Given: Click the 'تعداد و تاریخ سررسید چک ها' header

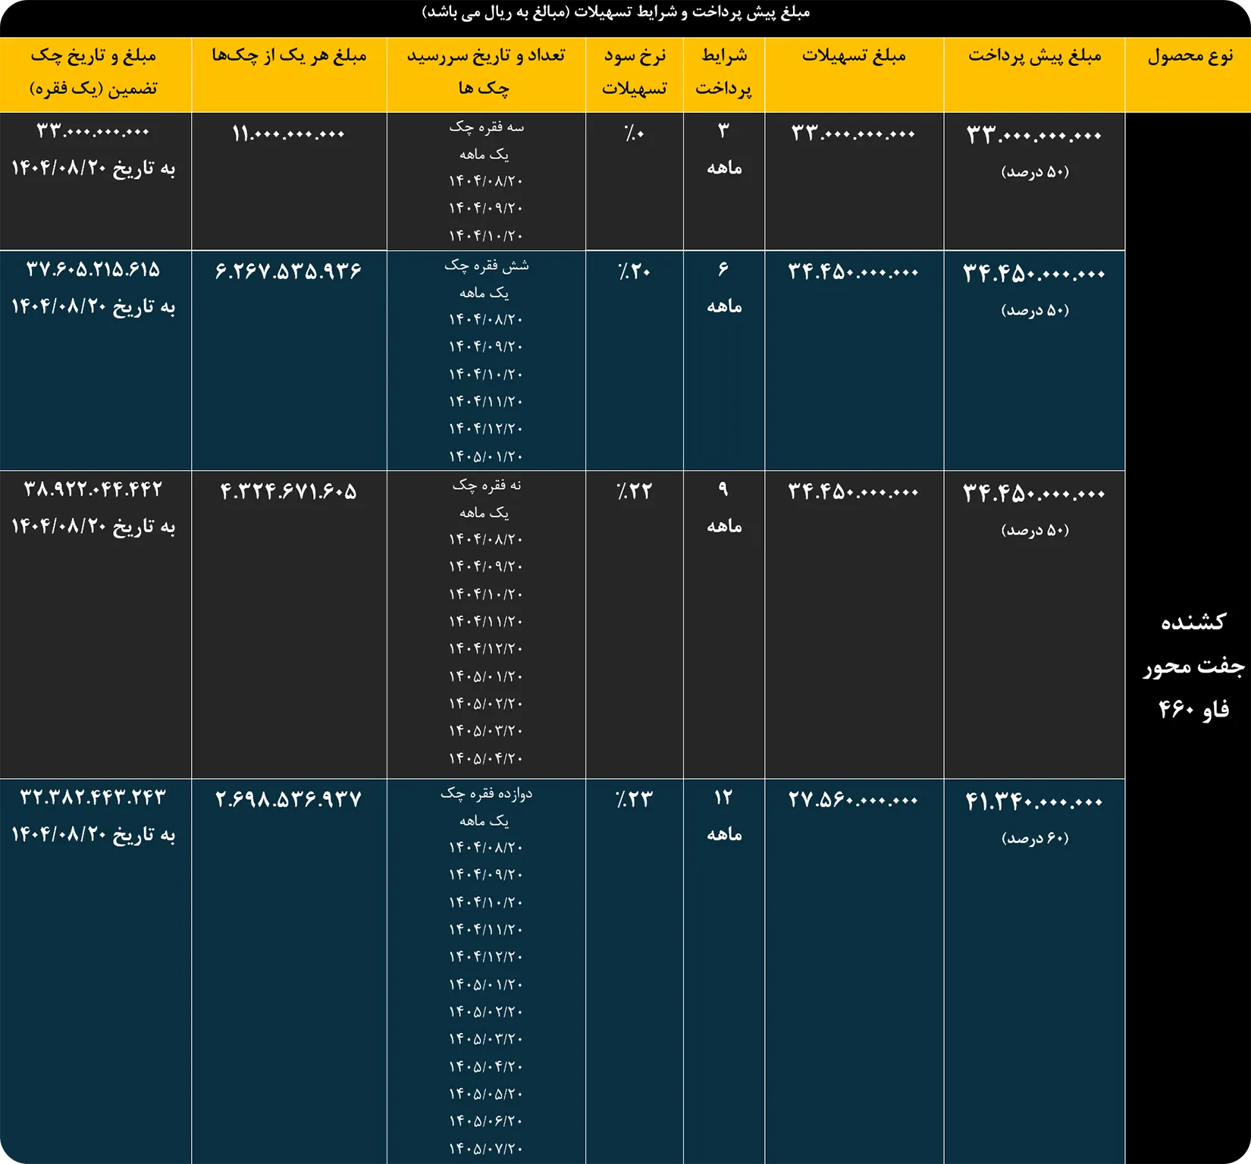Looking at the screenshot, I should (485, 72).
